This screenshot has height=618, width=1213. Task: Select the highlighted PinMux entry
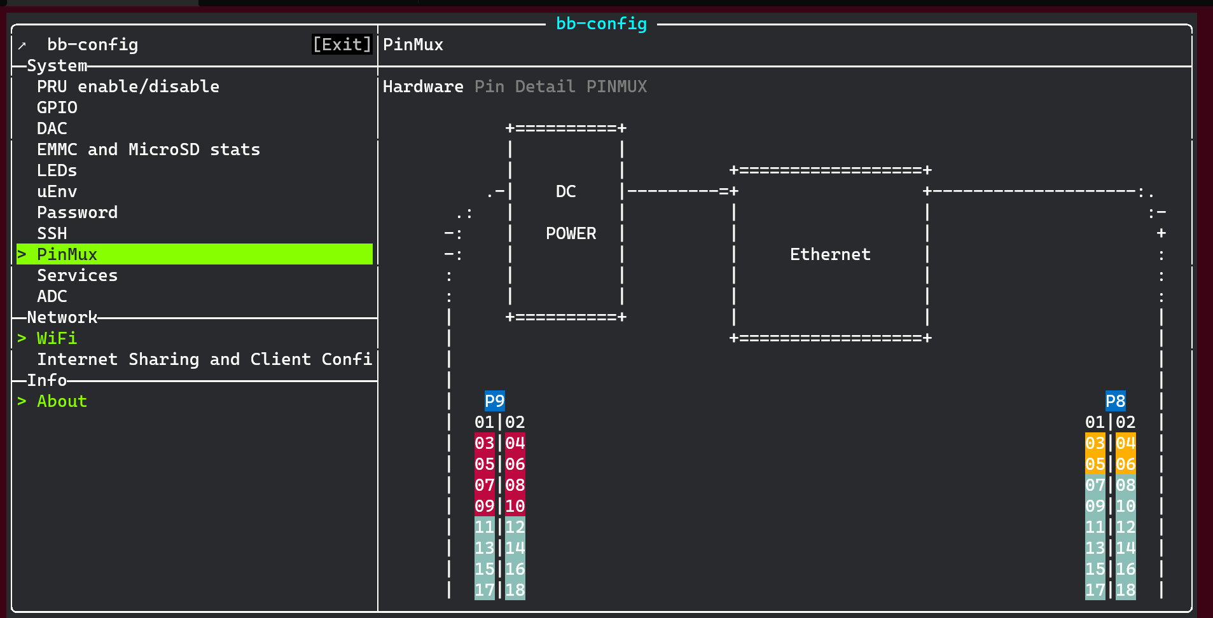[67, 254]
